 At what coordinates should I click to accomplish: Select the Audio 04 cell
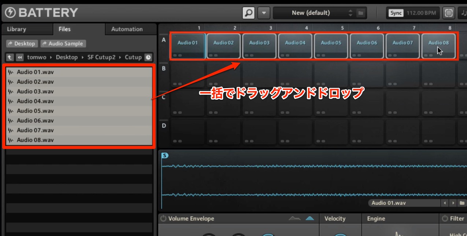pyautogui.click(x=295, y=46)
